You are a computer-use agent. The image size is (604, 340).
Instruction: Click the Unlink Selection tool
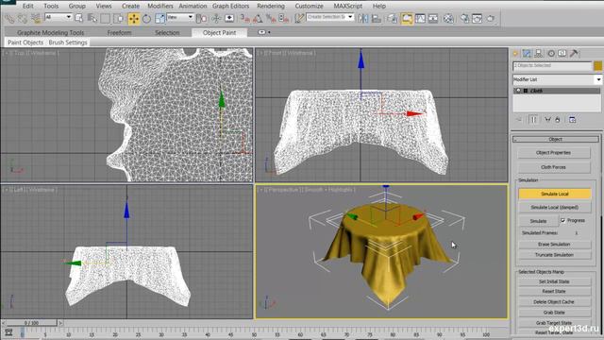click(23, 18)
